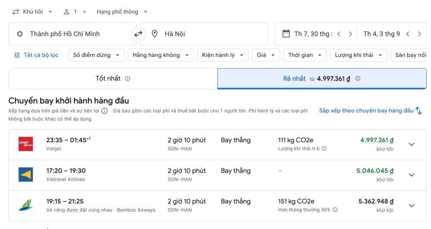Click the Hà Nội destination field
The image size is (431, 229).
pos(204,34)
